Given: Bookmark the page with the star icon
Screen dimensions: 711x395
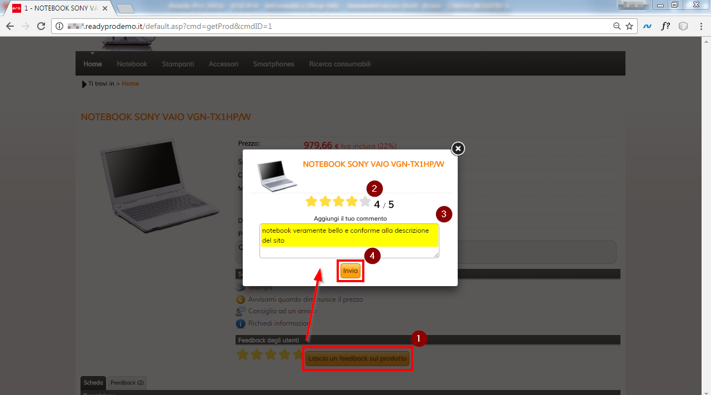Looking at the screenshot, I should [629, 26].
